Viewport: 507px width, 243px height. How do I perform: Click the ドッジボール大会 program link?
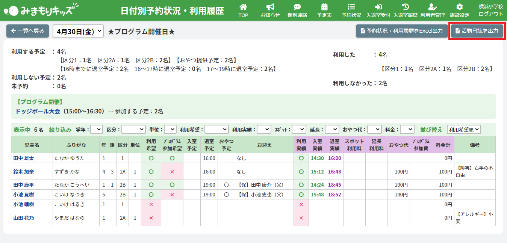click(38, 112)
